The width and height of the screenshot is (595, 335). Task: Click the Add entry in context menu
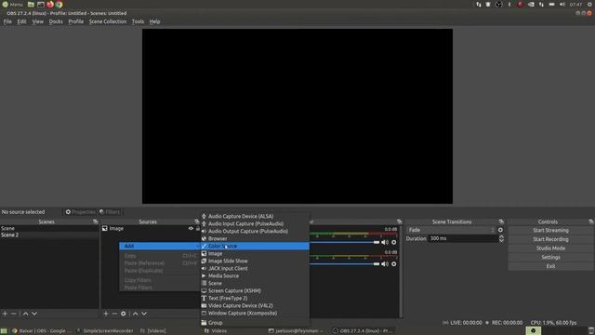click(x=160, y=246)
